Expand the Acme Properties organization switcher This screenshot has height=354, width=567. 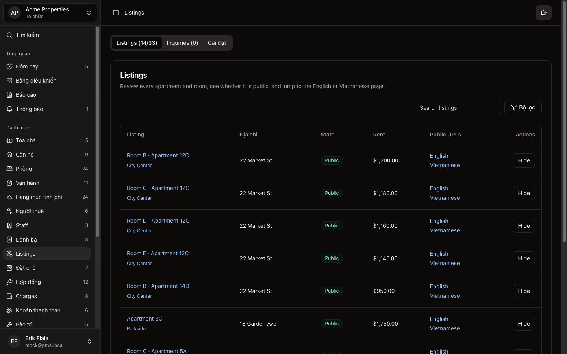click(x=50, y=13)
